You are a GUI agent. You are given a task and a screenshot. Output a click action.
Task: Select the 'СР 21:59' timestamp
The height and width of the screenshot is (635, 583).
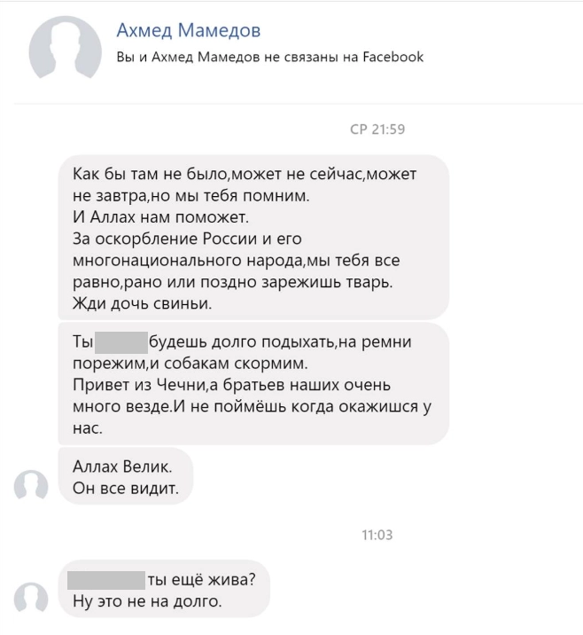point(377,129)
